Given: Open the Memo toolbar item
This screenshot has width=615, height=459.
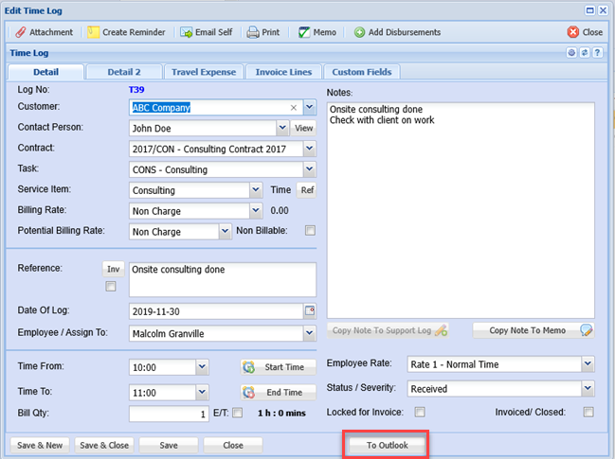Looking at the screenshot, I should coord(317,32).
